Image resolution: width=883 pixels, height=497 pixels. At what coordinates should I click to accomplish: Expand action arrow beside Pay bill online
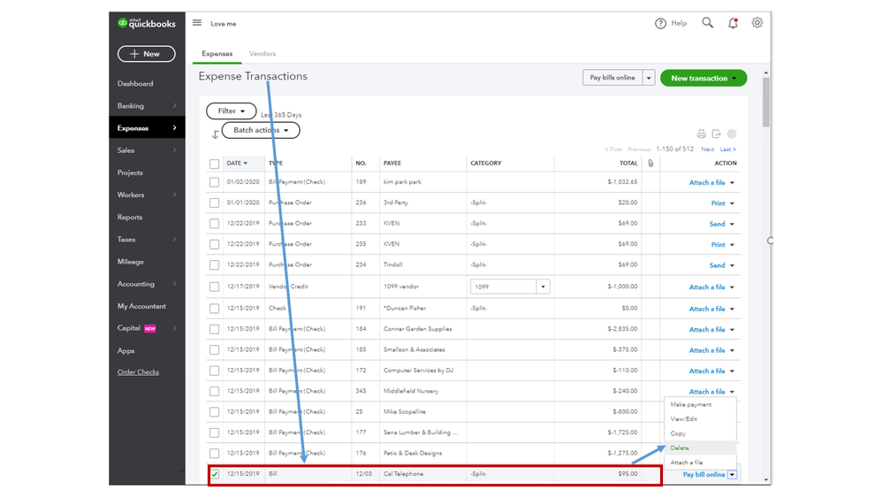732,475
